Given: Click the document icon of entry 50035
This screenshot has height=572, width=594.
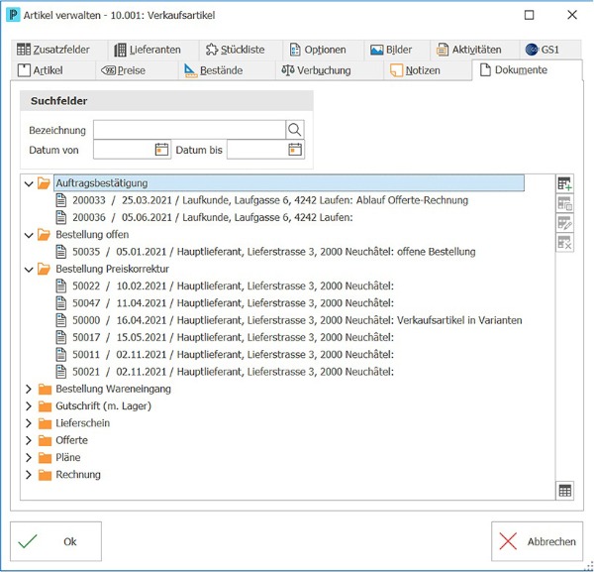Looking at the screenshot, I should [61, 252].
